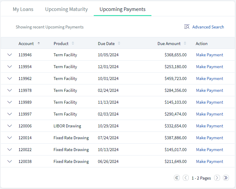Screen dimensions: 236x189
Task: Select account number 119946 cell
Action: pos(25,55)
